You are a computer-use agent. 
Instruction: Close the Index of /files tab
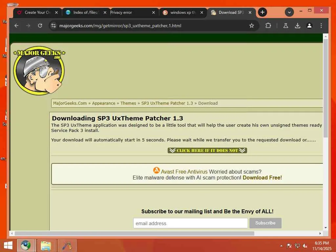(x=105, y=13)
